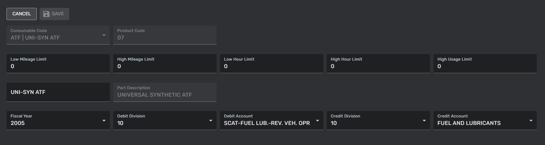Click the Cancel button
545x145 pixels.
tap(21, 14)
